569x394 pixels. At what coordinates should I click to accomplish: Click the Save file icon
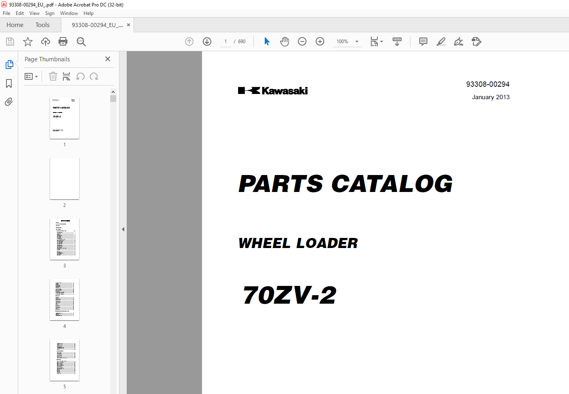point(10,42)
